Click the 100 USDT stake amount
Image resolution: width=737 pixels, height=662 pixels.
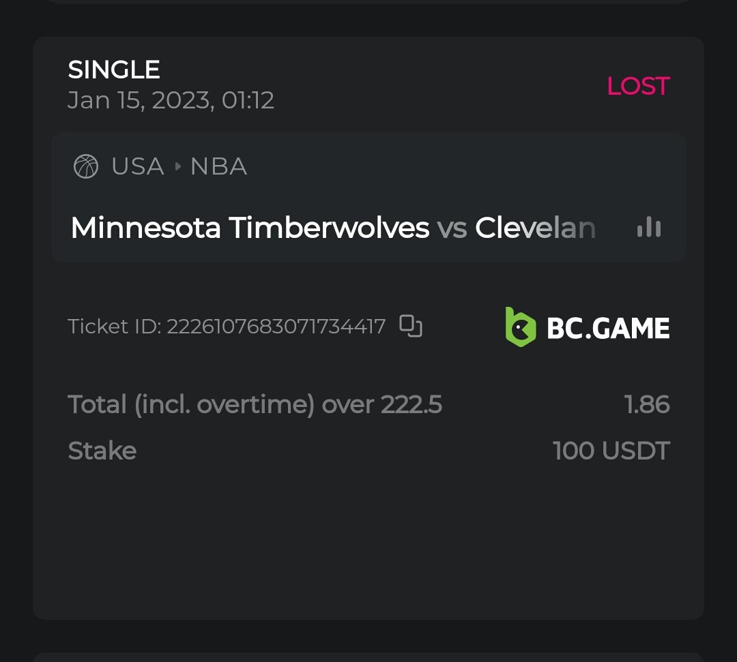[x=611, y=451]
